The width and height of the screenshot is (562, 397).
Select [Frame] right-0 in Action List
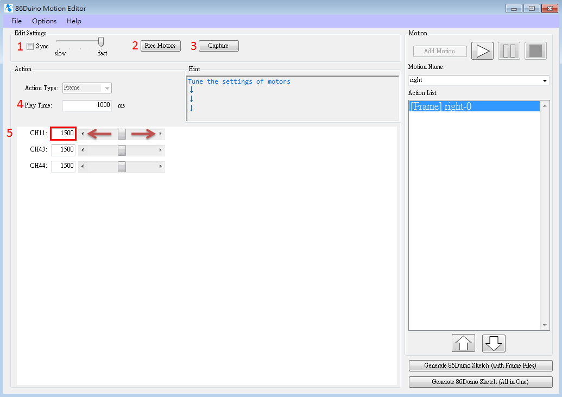474,106
